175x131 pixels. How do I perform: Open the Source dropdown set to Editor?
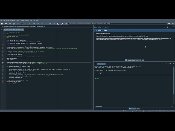[101, 27]
